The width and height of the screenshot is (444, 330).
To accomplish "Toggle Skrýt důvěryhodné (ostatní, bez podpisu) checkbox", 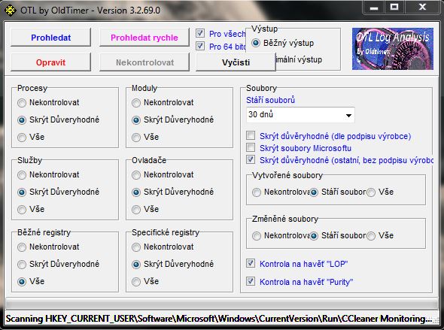I will (x=251, y=159).
